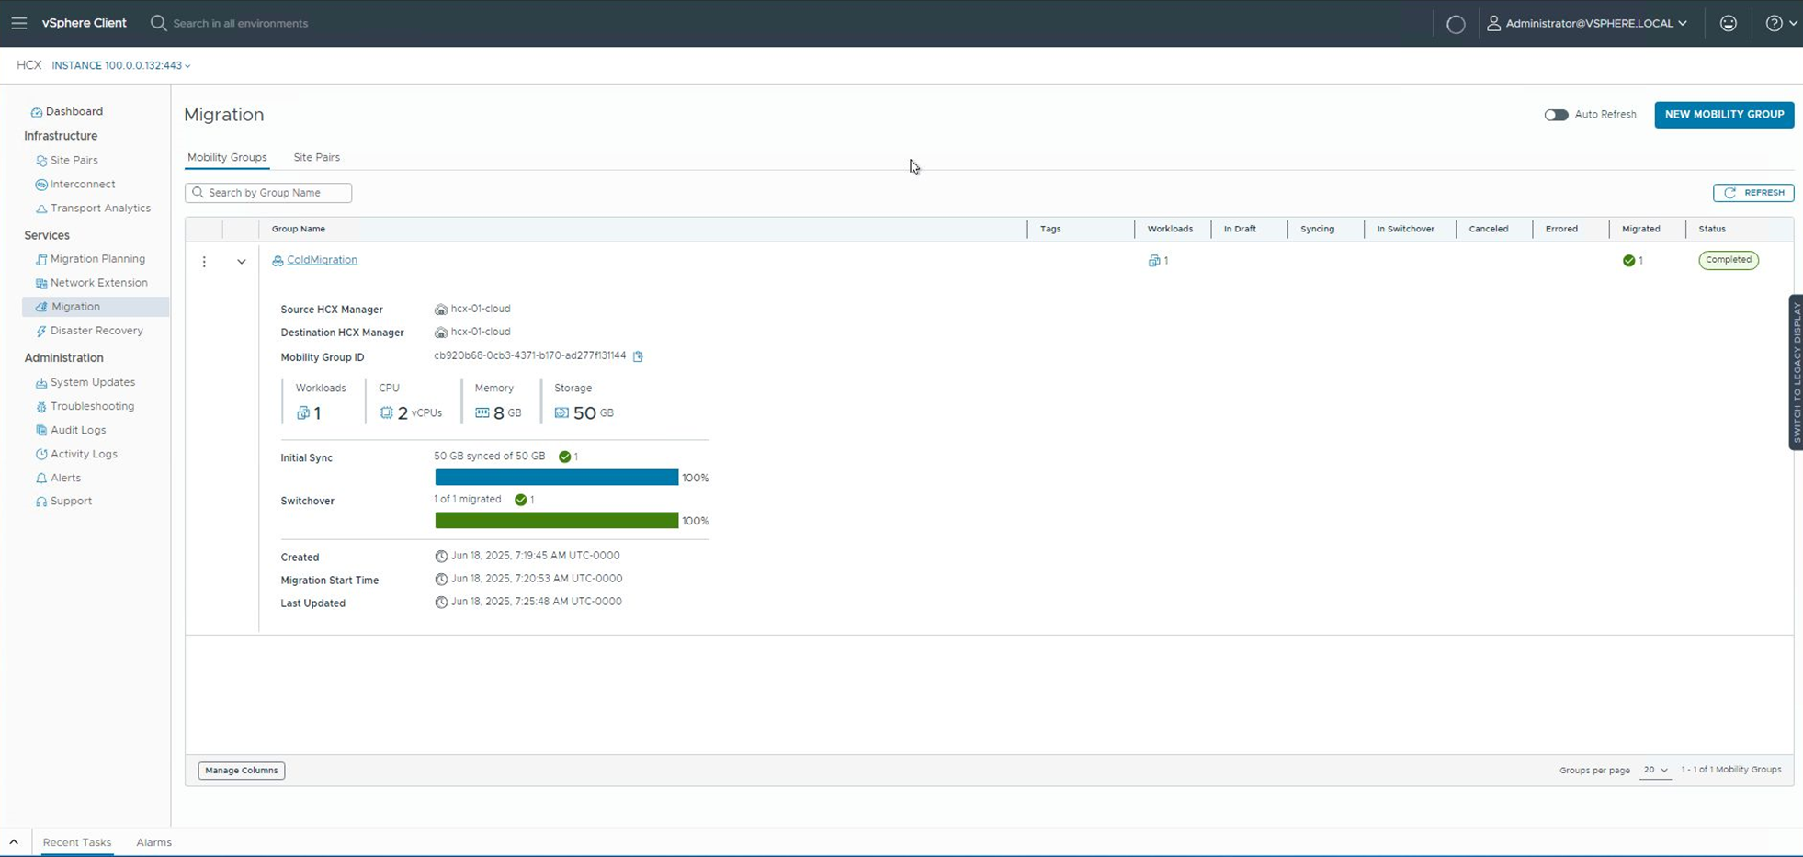This screenshot has width=1803, height=857.
Task: Open Transport Analytics page
Action: (100, 209)
